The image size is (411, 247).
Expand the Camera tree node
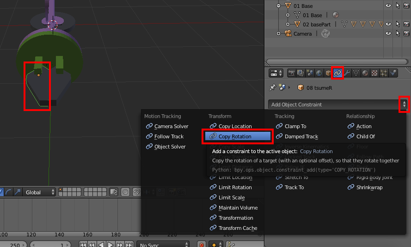click(x=279, y=34)
